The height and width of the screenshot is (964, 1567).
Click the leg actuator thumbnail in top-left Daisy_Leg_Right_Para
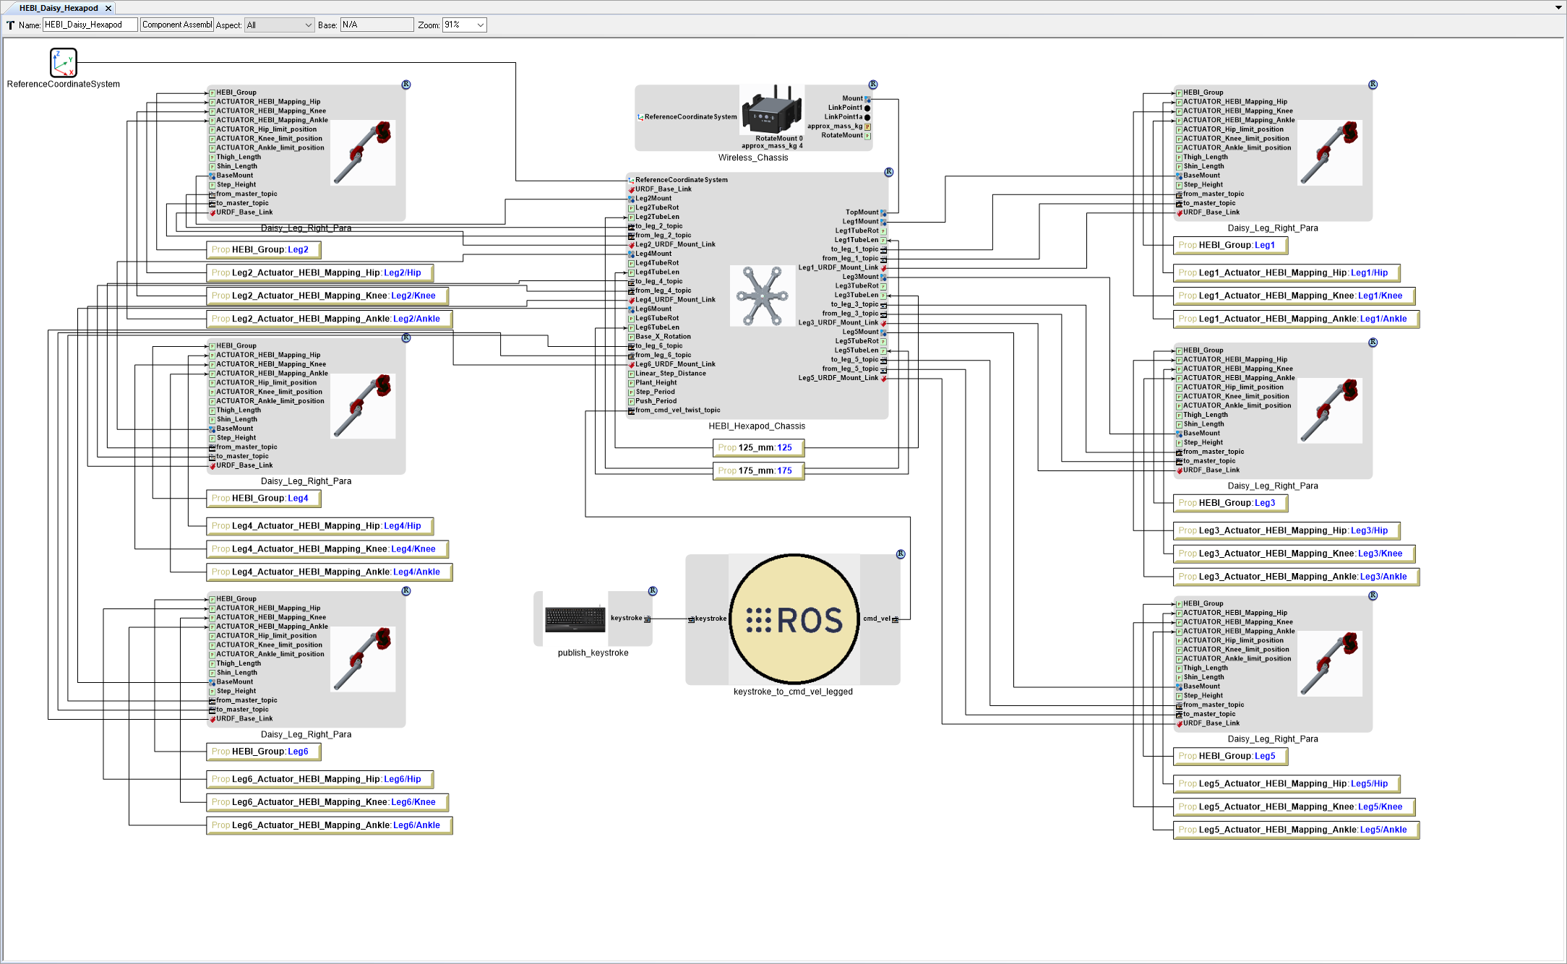click(364, 152)
